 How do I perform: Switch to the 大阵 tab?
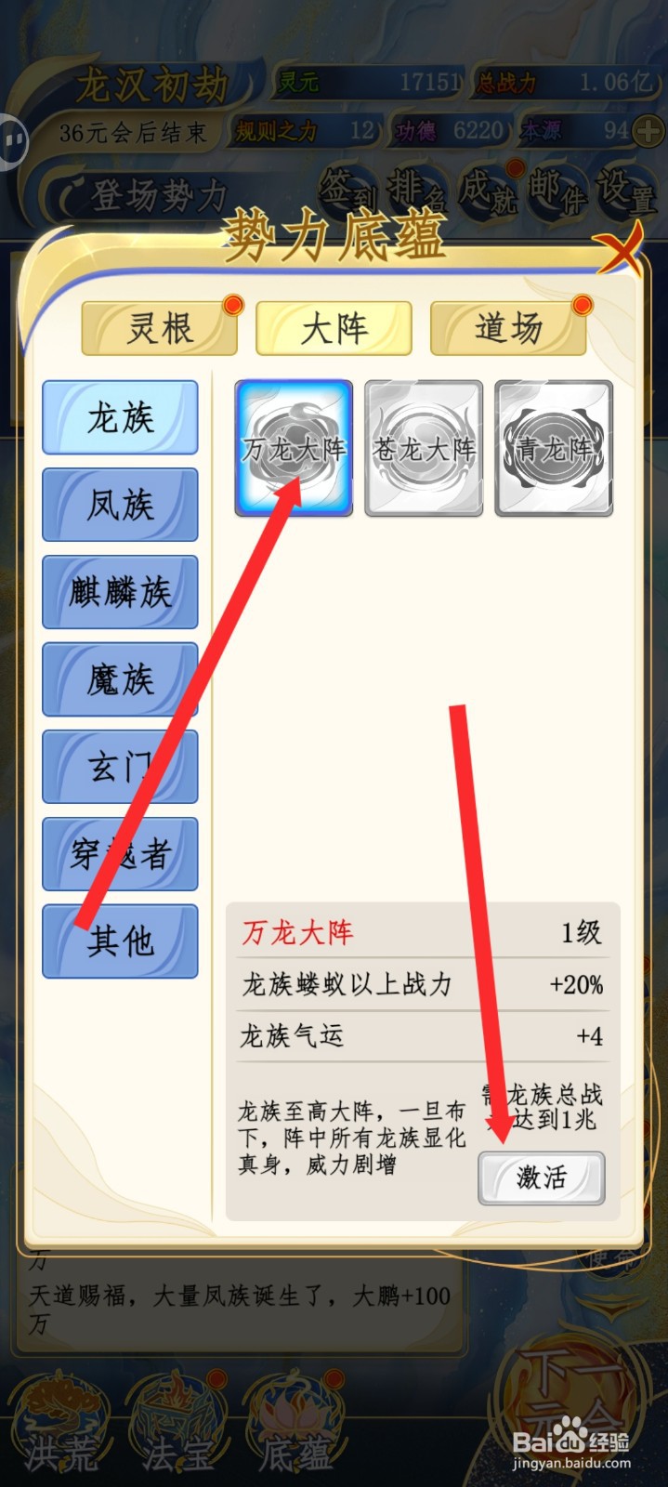pos(334,328)
